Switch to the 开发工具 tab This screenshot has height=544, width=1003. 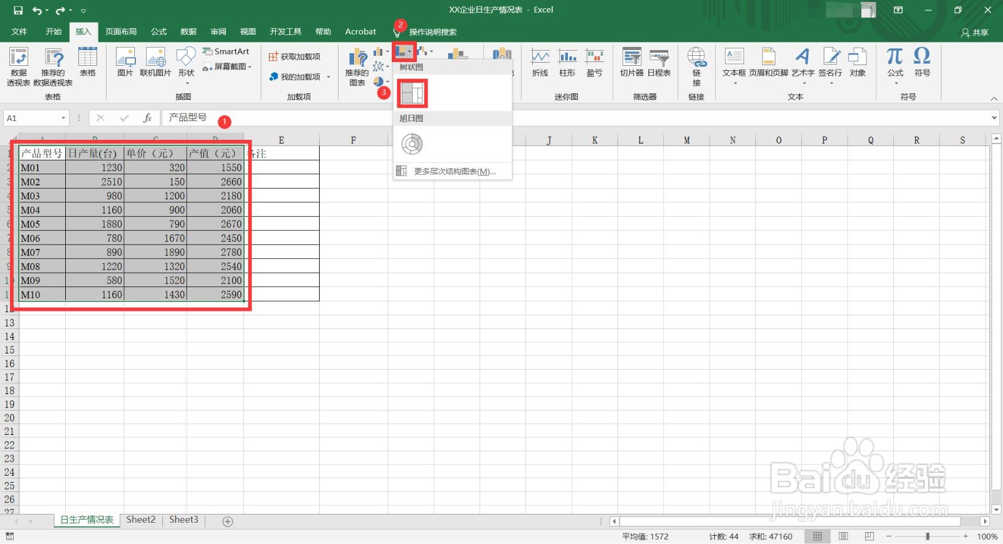click(286, 31)
